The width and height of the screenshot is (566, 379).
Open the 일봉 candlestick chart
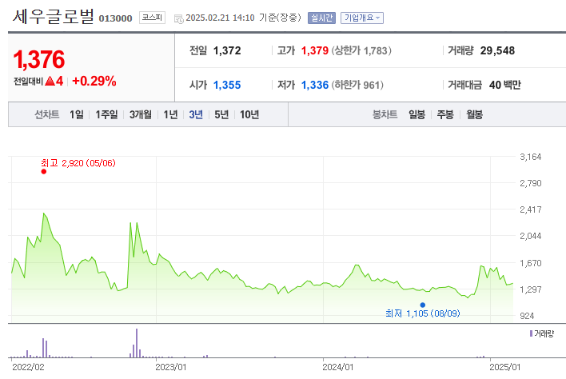pyautogui.click(x=417, y=115)
